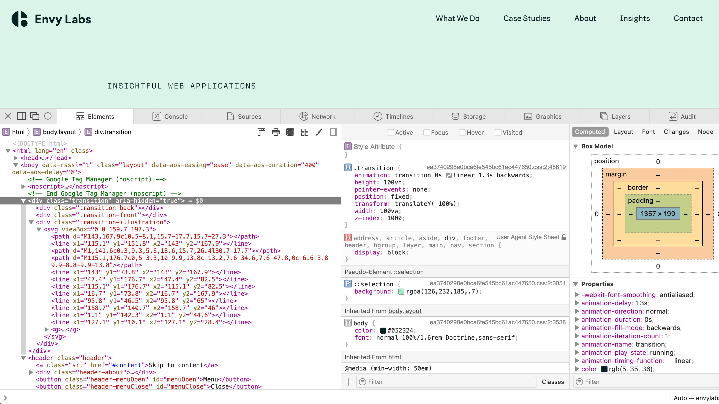Click the ::selection background color swatch
This screenshot has width=719, height=404.
[x=401, y=292]
